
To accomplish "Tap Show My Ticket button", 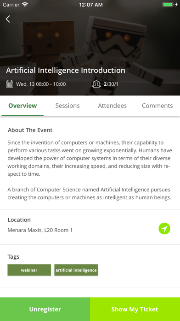I will [135, 309].
